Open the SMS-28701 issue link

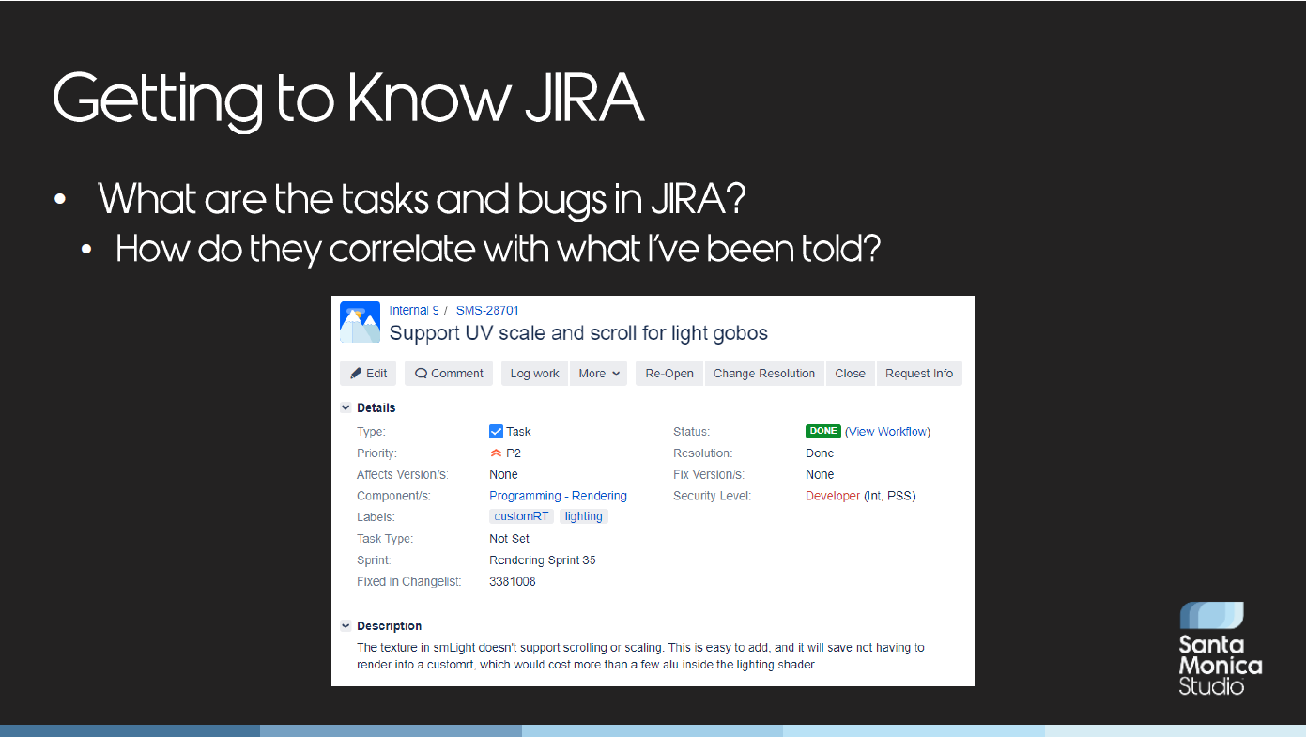tap(487, 310)
